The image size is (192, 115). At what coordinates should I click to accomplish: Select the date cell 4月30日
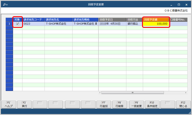112,24
